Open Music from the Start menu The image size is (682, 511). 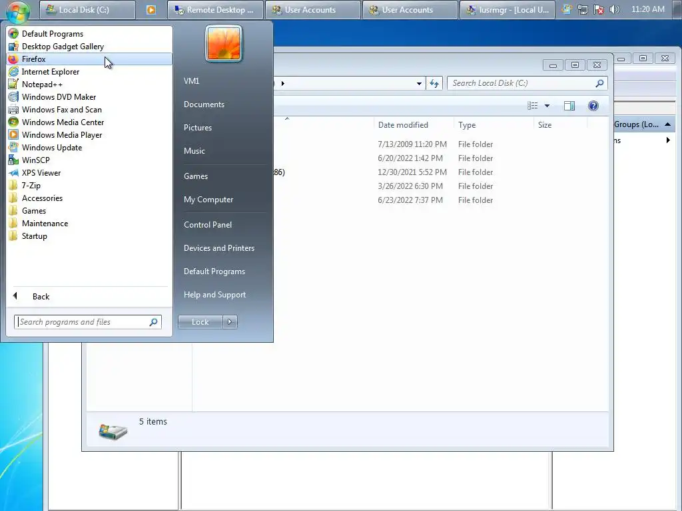coord(194,151)
